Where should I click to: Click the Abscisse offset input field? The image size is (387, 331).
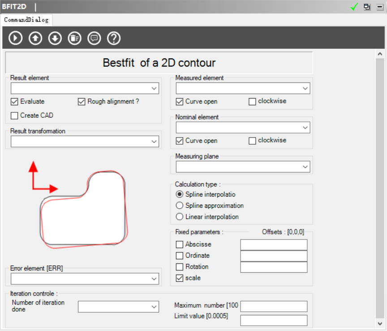pos(274,245)
